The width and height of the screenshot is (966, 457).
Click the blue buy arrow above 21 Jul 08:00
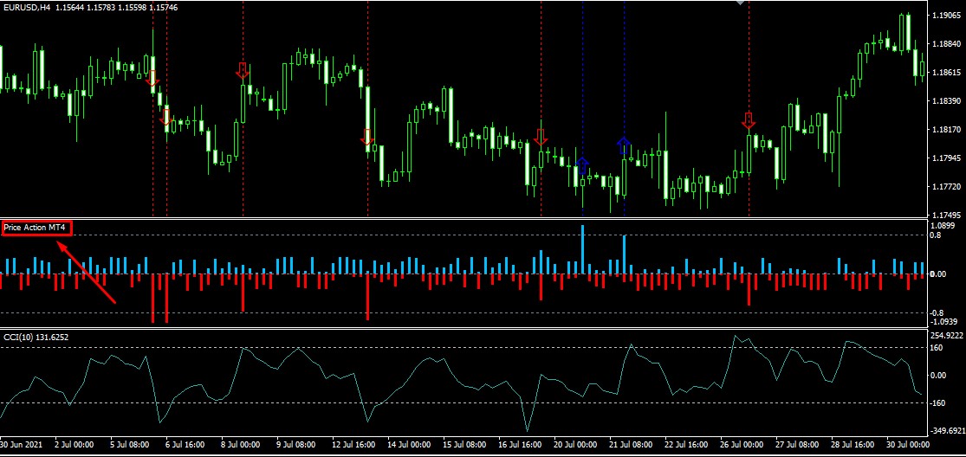click(624, 145)
